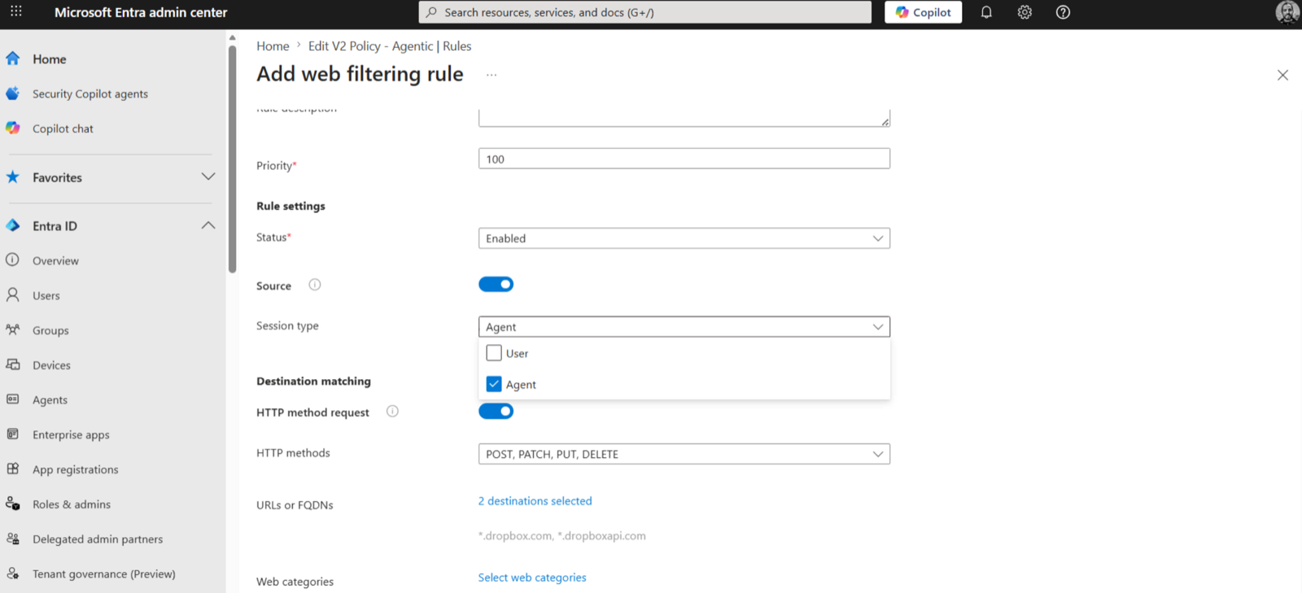Close the Add web filtering rule pane
The height and width of the screenshot is (593, 1302).
point(1282,75)
